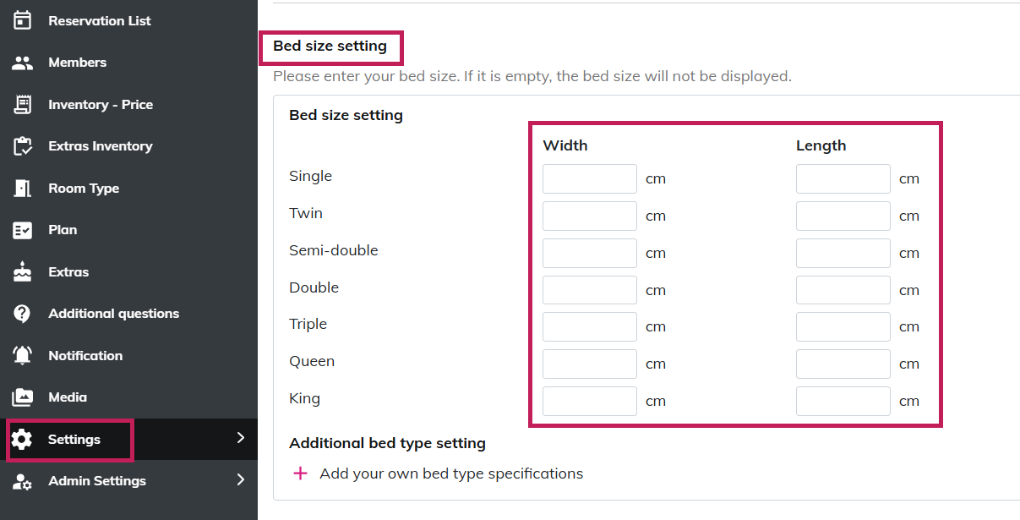Open the Settings menu item

[74, 440]
